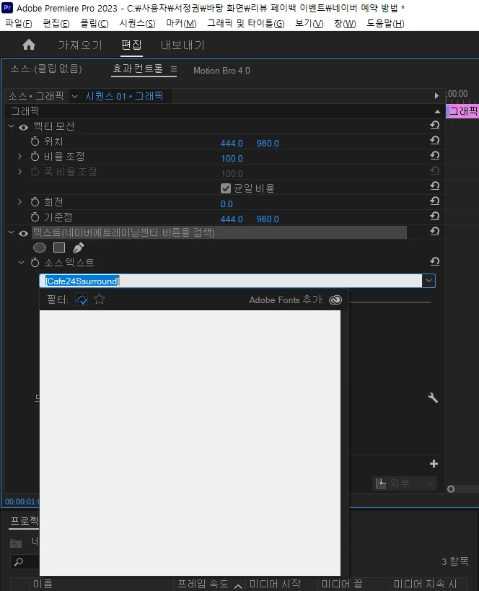479x591 pixels.
Task: Open the 그래픽 및 타이틀(G) menu
Action: point(246,23)
